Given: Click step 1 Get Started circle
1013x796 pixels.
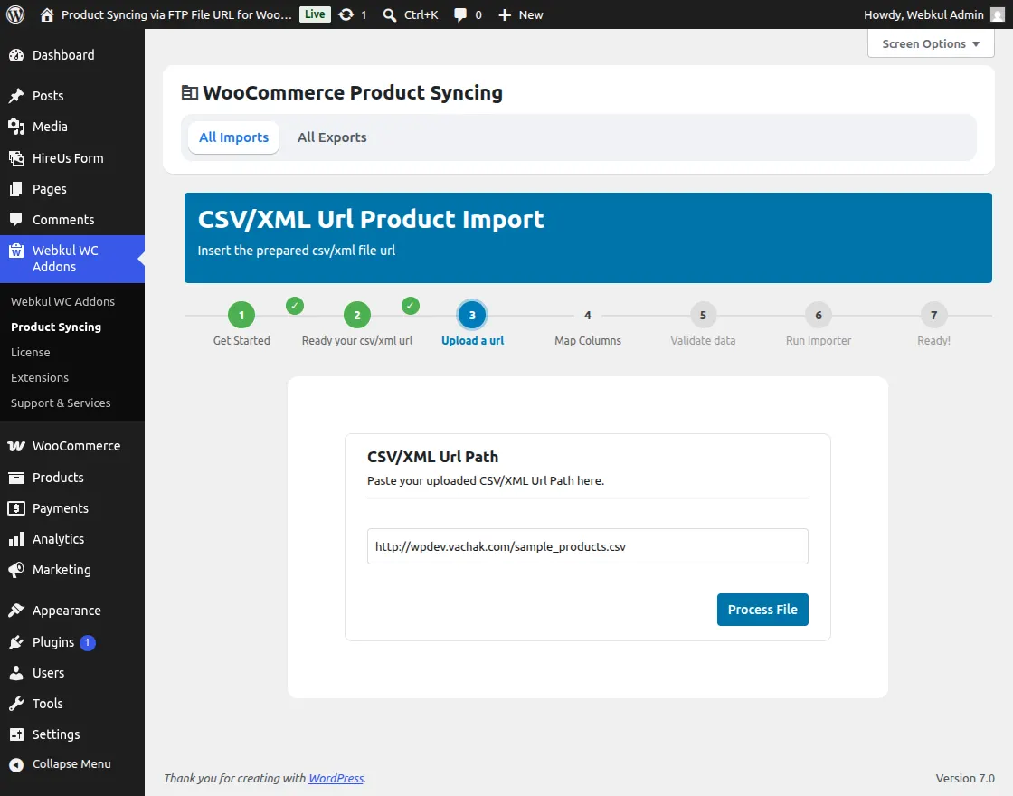Looking at the screenshot, I should tap(241, 316).
